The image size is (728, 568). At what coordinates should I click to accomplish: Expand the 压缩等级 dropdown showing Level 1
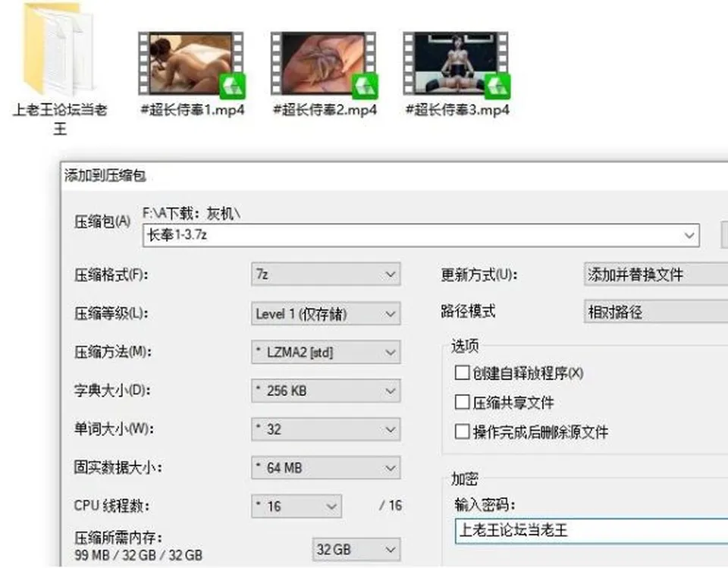(325, 313)
